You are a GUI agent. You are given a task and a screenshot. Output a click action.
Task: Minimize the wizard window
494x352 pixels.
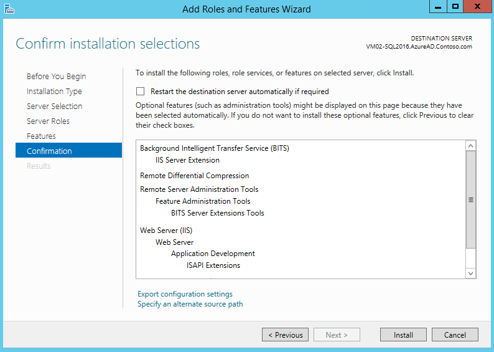tap(439, 7)
